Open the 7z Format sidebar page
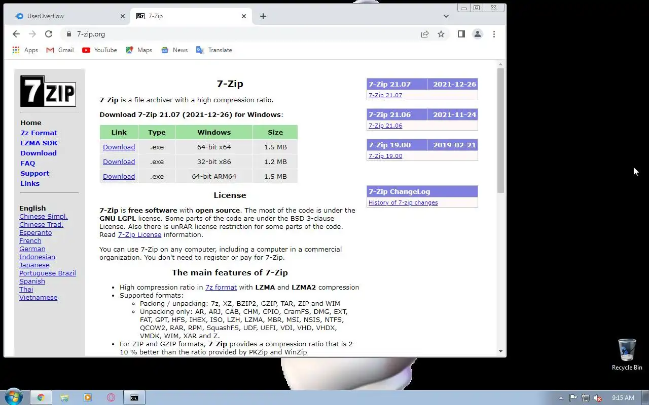The height and width of the screenshot is (405, 649). (x=39, y=133)
